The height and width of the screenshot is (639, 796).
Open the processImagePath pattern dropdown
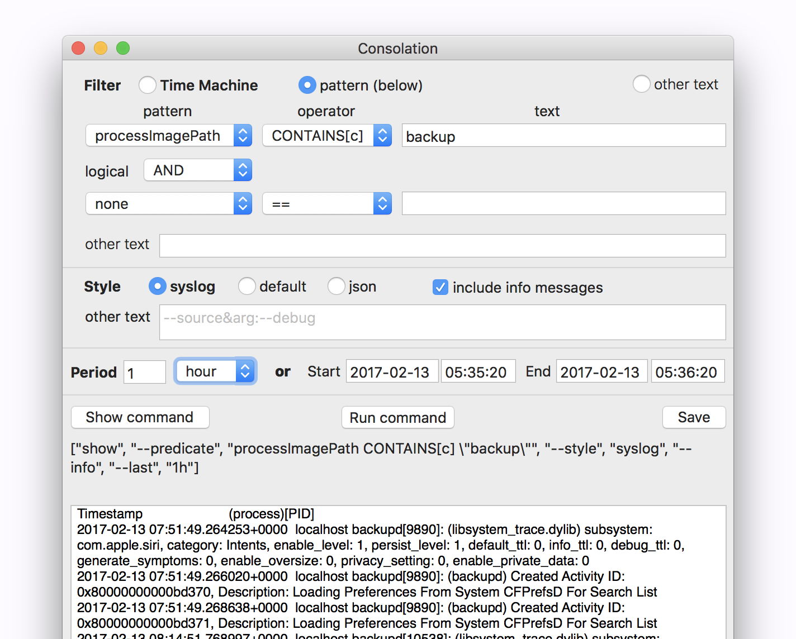point(243,135)
